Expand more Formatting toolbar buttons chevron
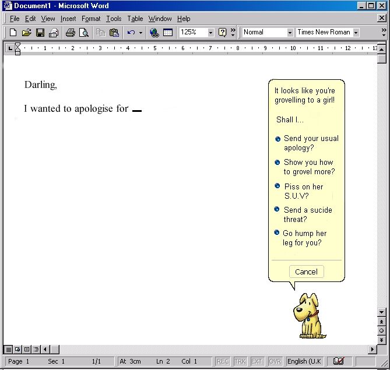The height and width of the screenshot is (370, 390). pos(384,32)
